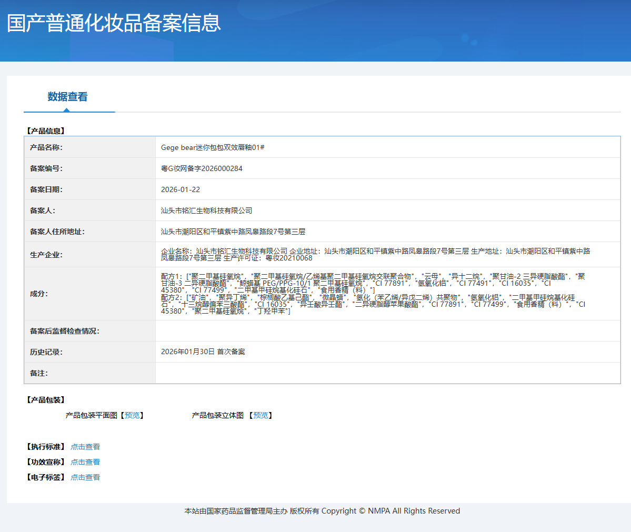Click the 【执行标准】 label
Viewport: 631px width, 532px height.
[x=45, y=447]
